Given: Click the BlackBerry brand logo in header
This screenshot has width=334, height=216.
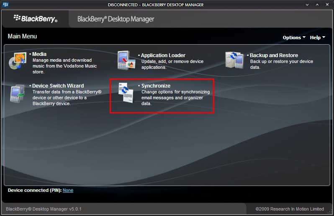Looking at the screenshot, I should pyautogui.click(x=36, y=19).
